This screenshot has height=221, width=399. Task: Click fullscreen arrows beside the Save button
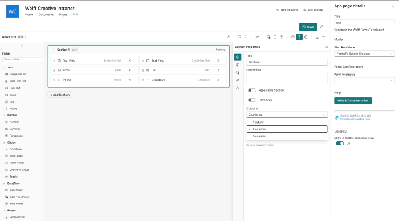tap(321, 27)
